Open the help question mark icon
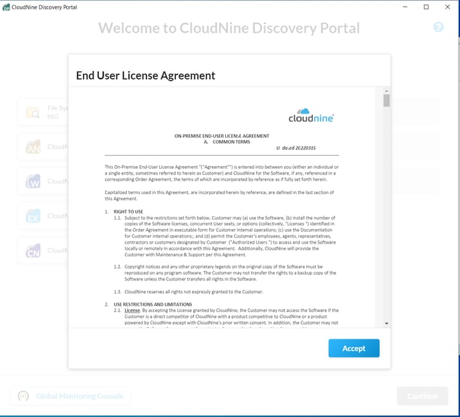The height and width of the screenshot is (417, 460). pyautogui.click(x=439, y=27)
